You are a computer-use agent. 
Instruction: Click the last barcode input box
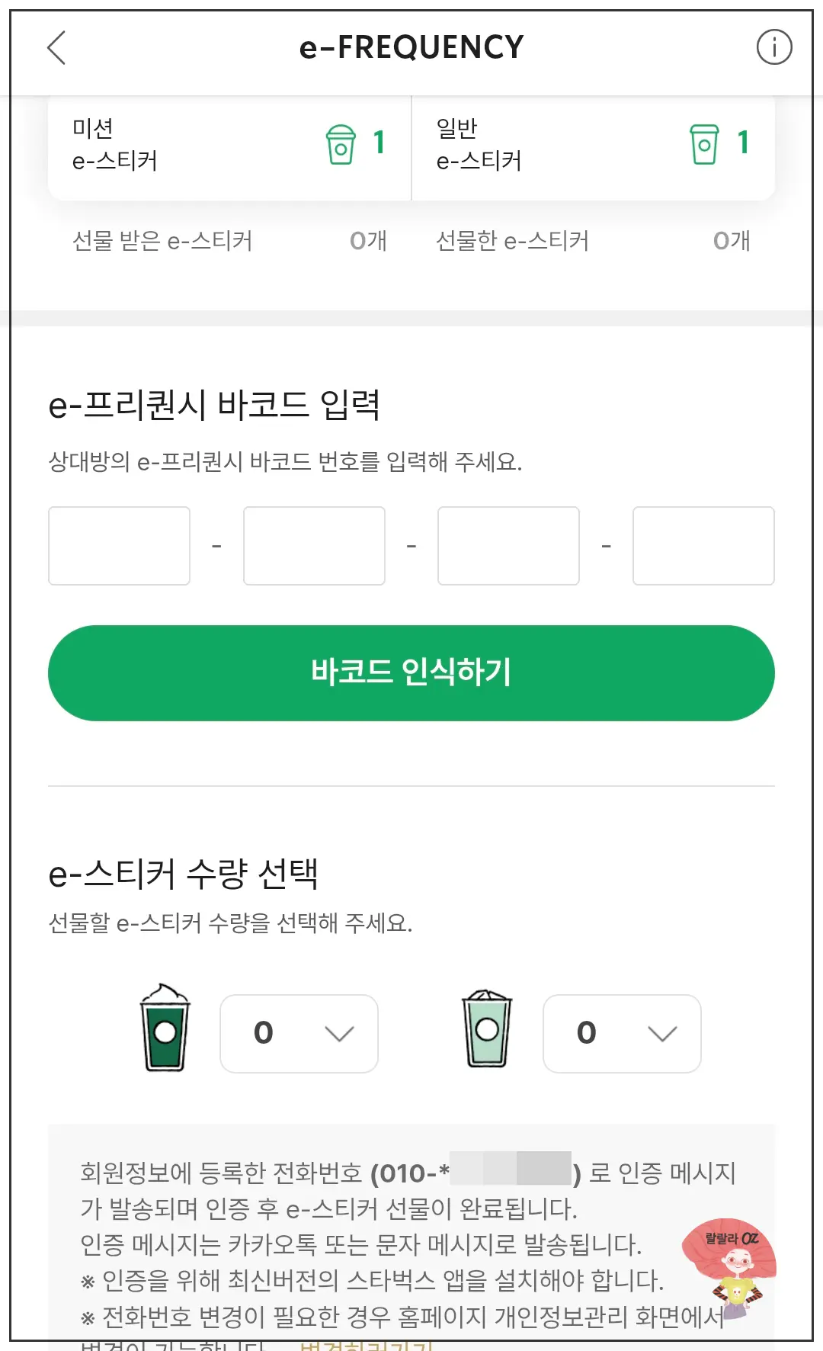pyautogui.click(x=703, y=545)
